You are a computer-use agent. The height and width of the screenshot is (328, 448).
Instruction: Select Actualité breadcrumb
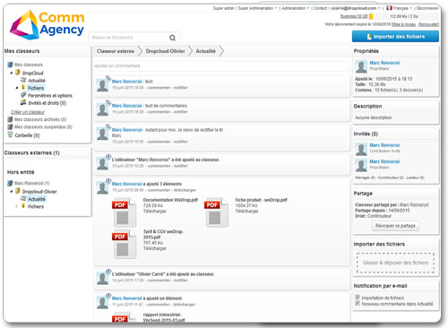tap(206, 51)
